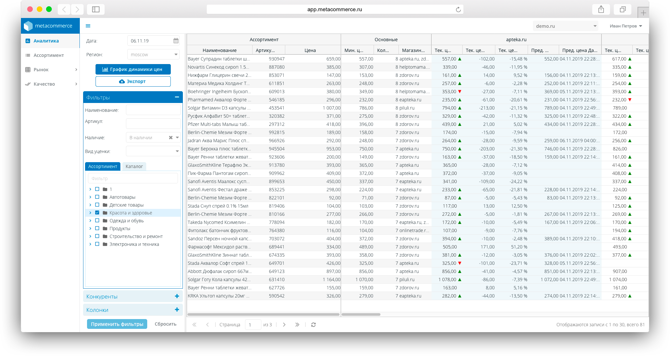Go to next page arrow in pager

pos(284,325)
